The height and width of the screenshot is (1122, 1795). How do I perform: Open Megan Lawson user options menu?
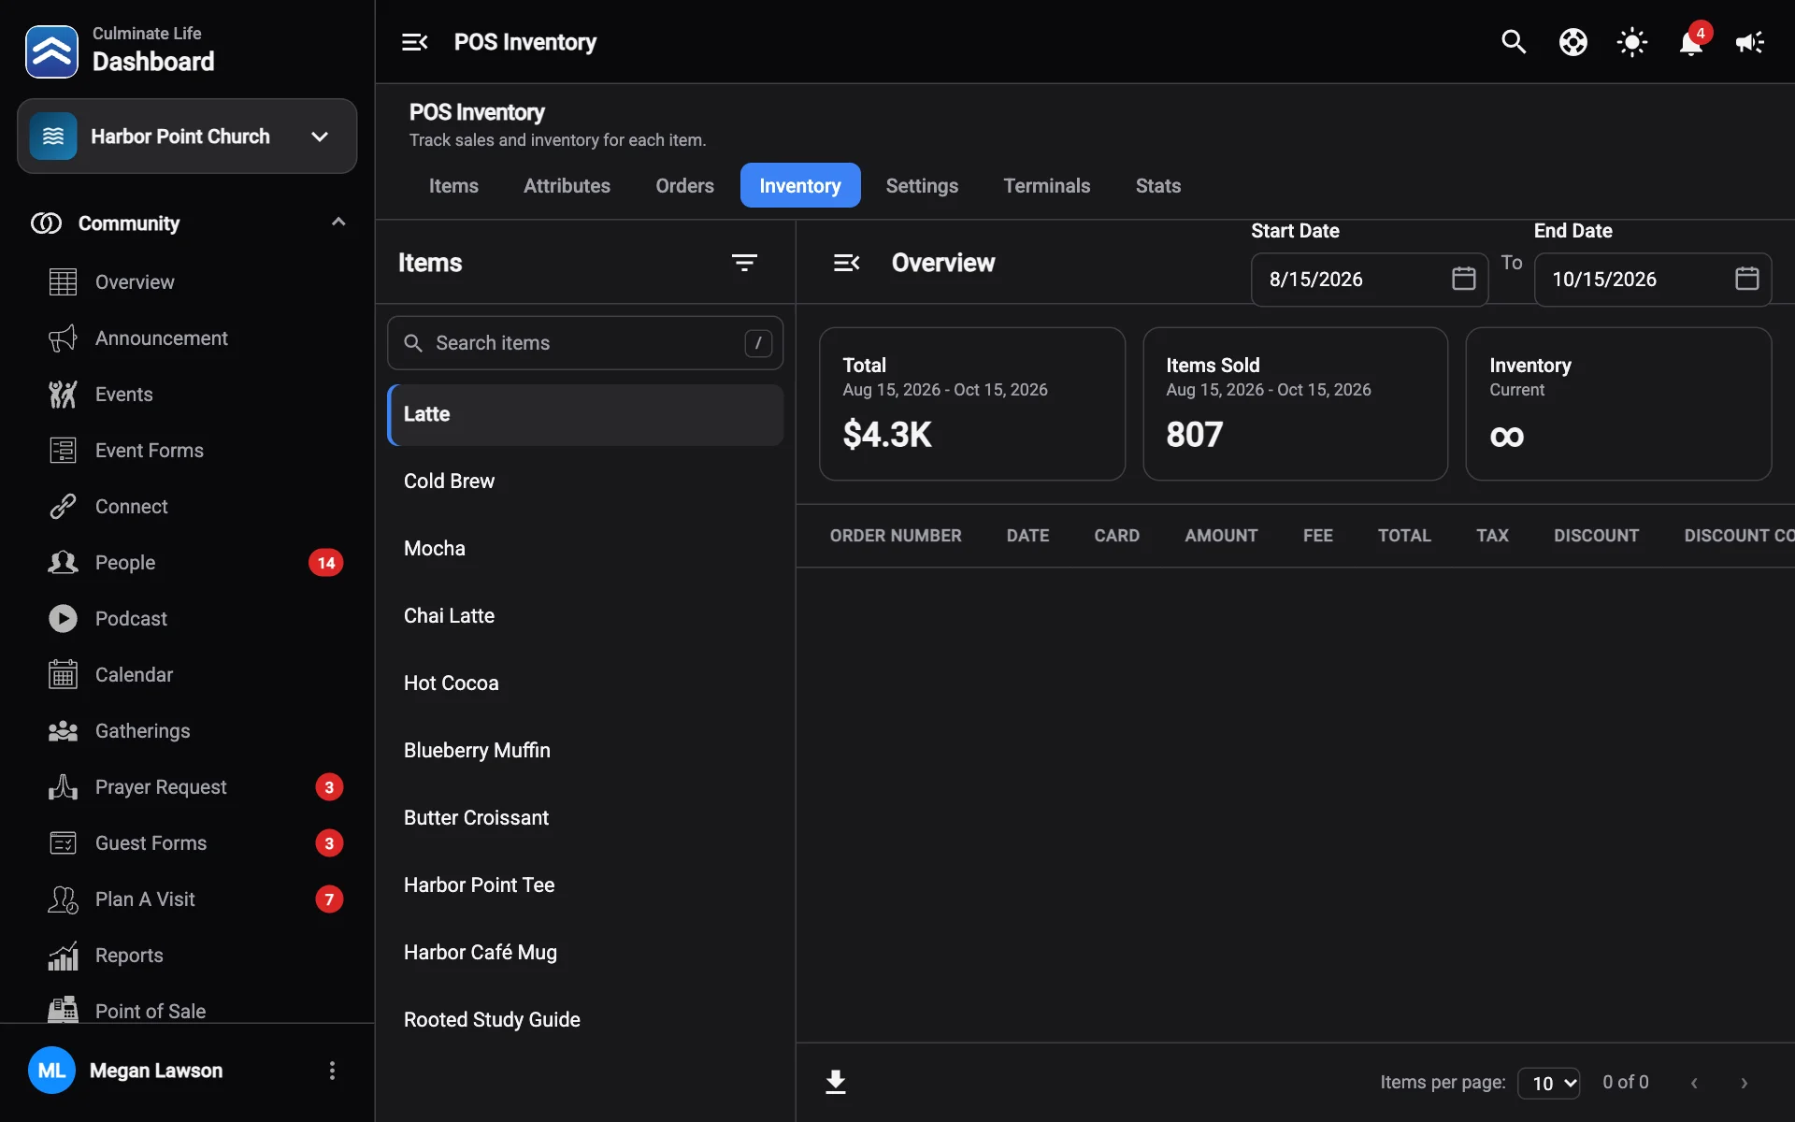332,1071
